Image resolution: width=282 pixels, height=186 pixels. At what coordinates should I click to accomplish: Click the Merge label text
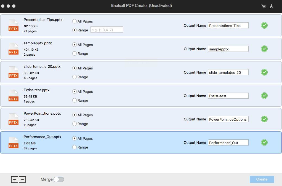coord(47,179)
